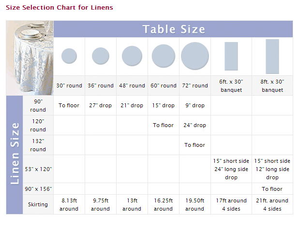
Task: Click the Skirting row label
Action: pos(38,204)
